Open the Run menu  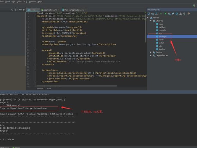(13, 2)
